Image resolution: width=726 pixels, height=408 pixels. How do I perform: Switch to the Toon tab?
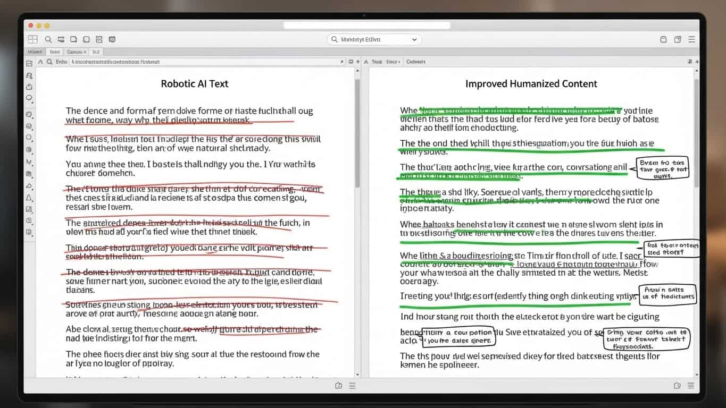[x=54, y=52]
